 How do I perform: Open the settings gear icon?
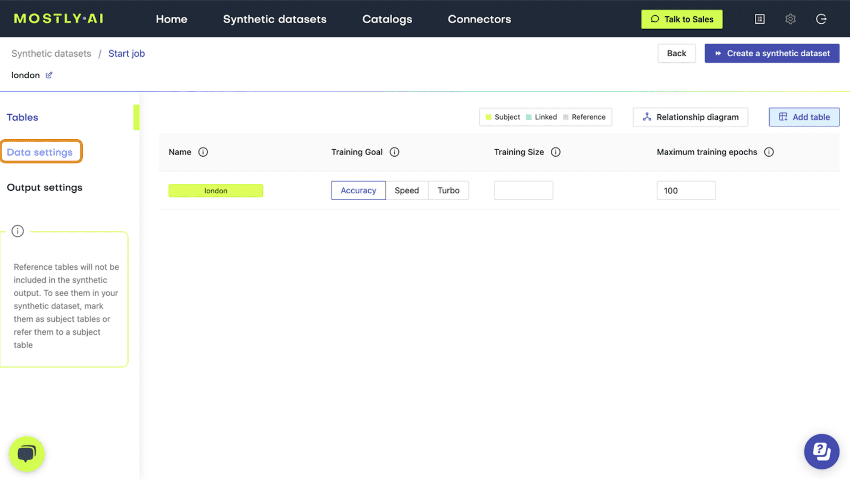[x=790, y=19]
